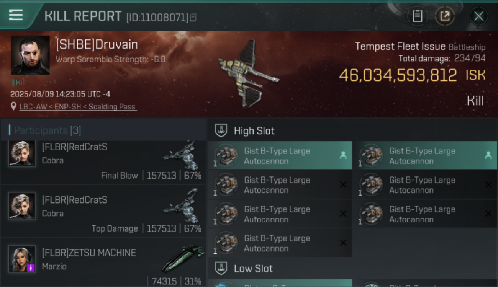Copy the kill report ID
This screenshot has width=498, height=287.
tap(193, 17)
